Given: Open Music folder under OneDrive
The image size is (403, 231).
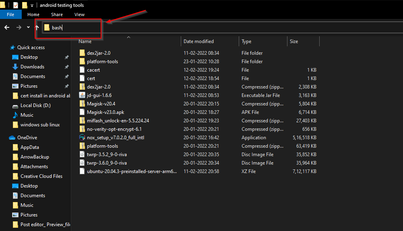Looking at the screenshot, I should pyautogui.click(x=27, y=205).
